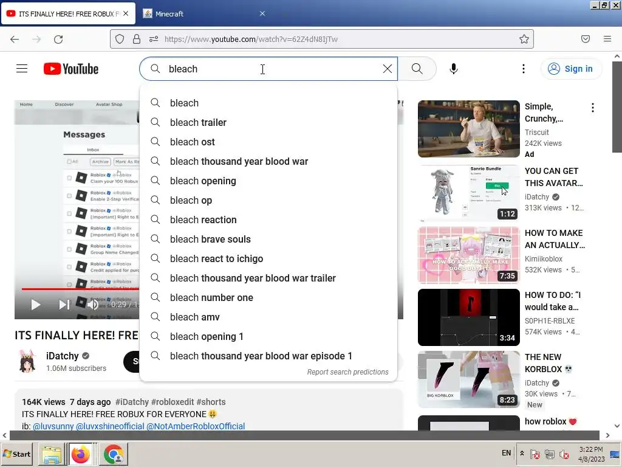Open the 3:34 'HOW TO DO' thumbnail
This screenshot has width=622, height=467.
pos(468,317)
